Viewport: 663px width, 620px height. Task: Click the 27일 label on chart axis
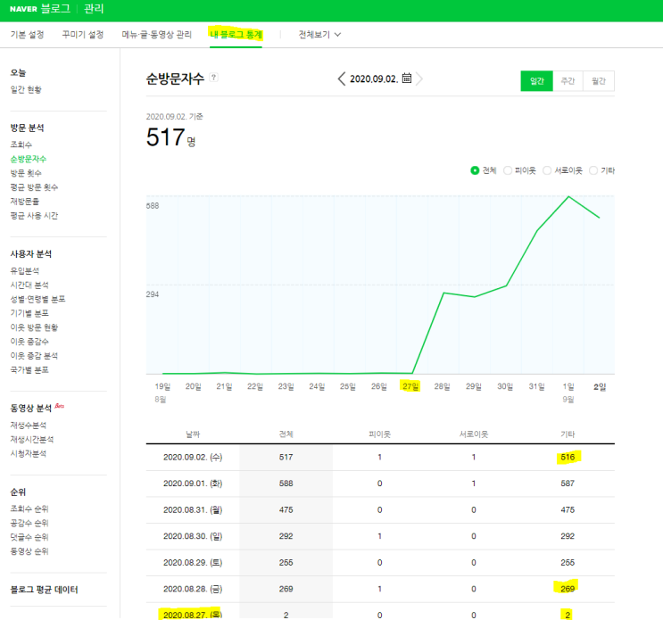(410, 386)
